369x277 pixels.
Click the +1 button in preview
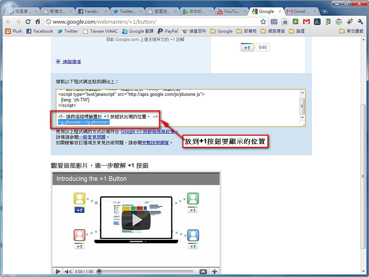point(247,48)
